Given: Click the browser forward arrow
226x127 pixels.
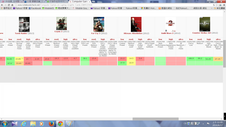Looking at the screenshot, I should tap(5, 5).
